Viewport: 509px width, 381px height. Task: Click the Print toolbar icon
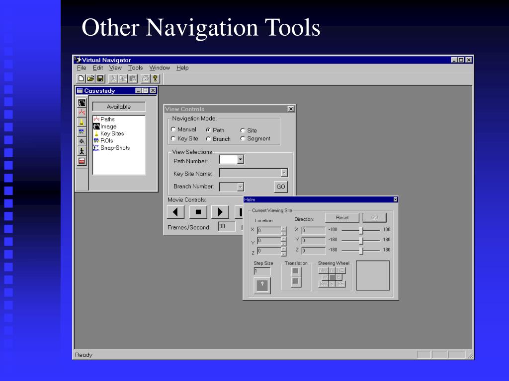point(146,78)
